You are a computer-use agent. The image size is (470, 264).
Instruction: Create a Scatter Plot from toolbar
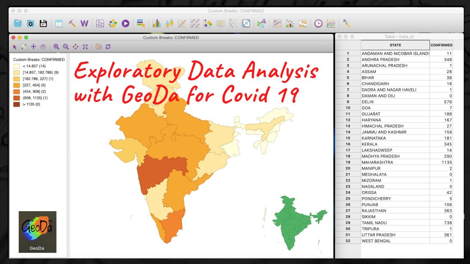pos(182,23)
